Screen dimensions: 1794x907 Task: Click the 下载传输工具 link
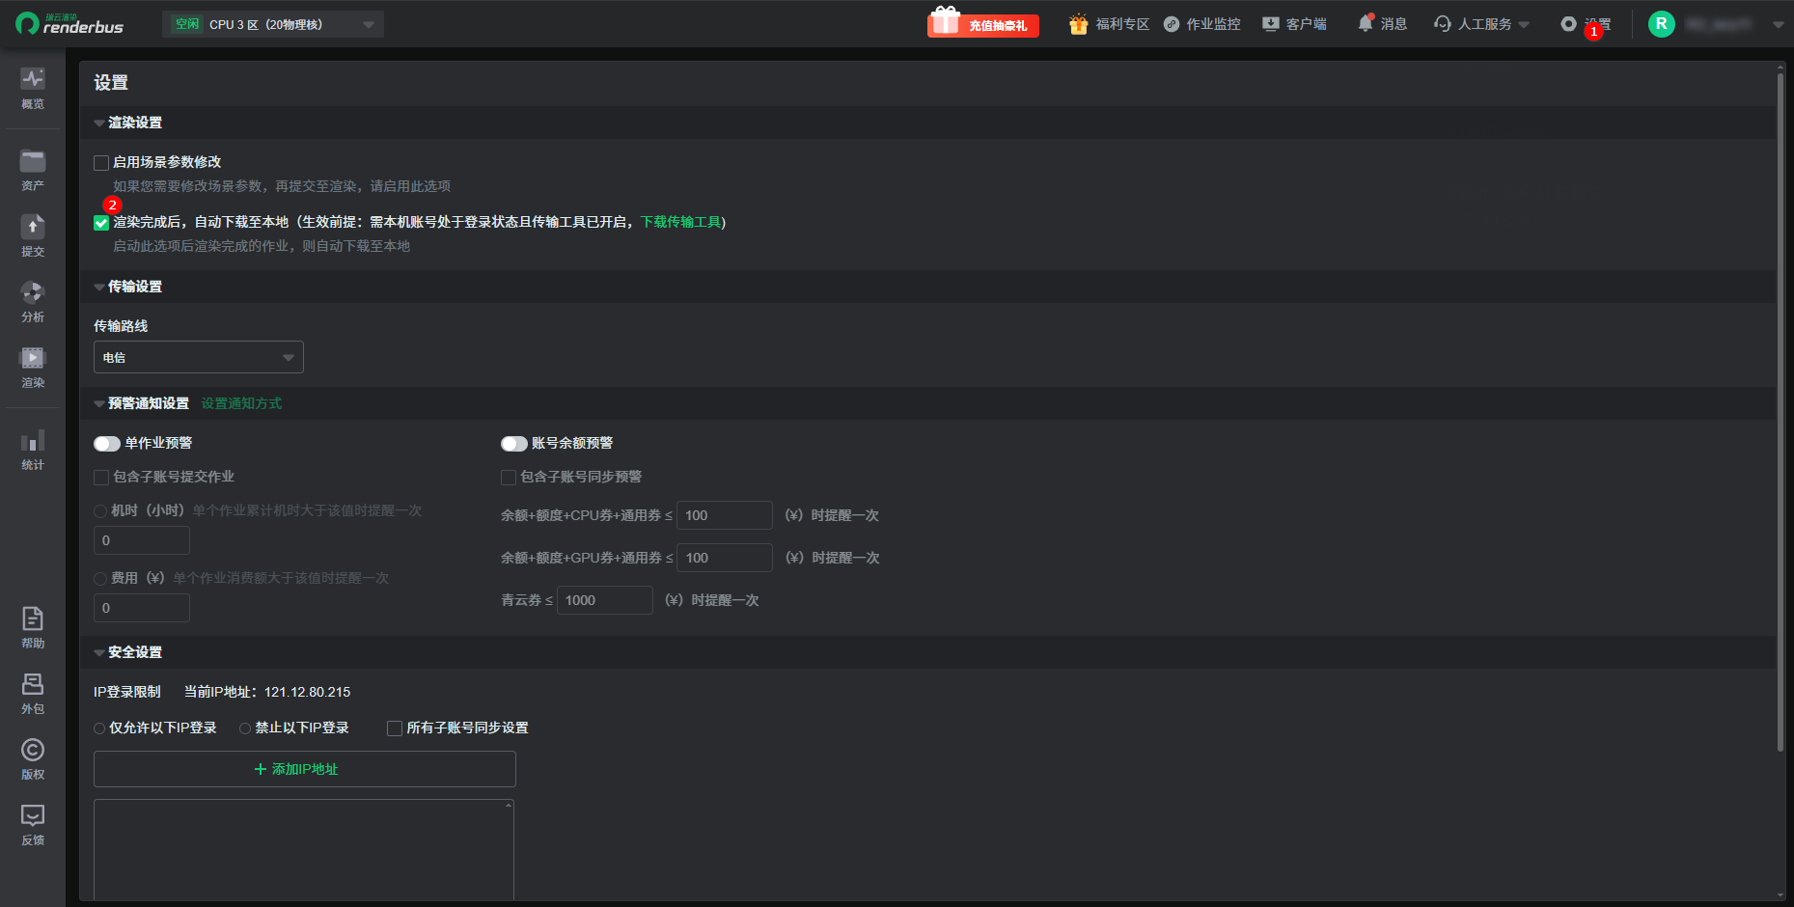click(x=680, y=222)
